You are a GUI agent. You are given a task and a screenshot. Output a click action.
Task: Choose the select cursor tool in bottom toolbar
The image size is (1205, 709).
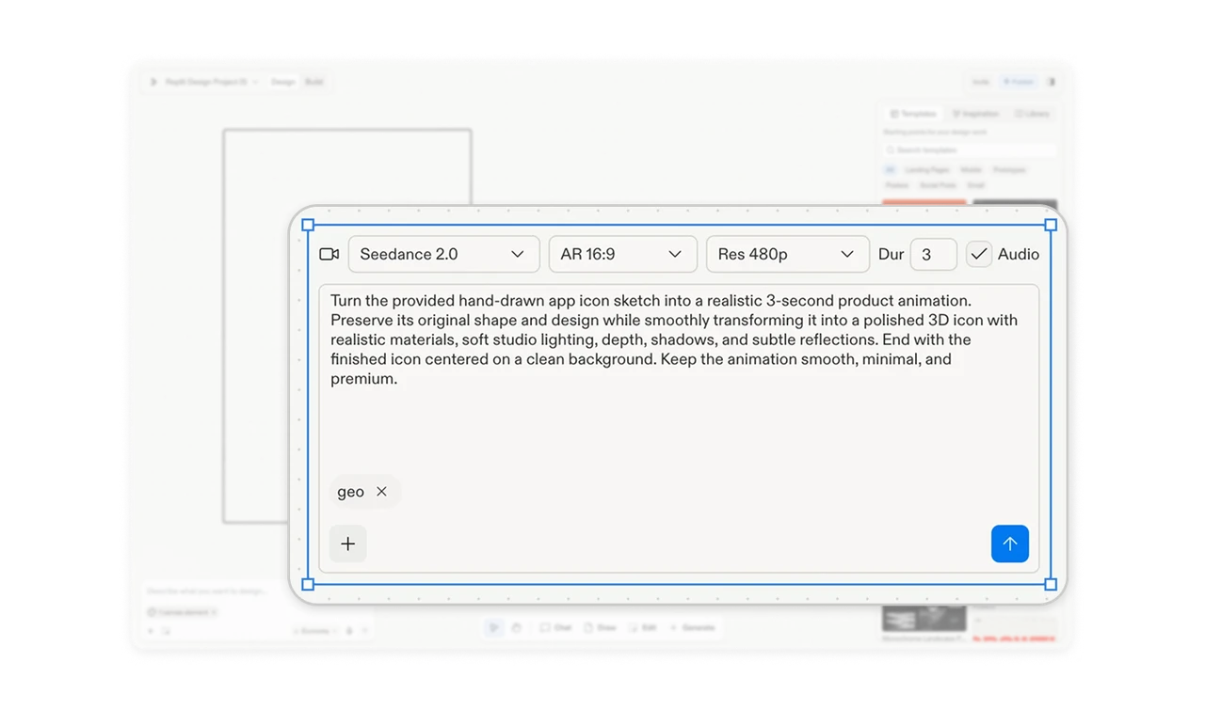[493, 627]
